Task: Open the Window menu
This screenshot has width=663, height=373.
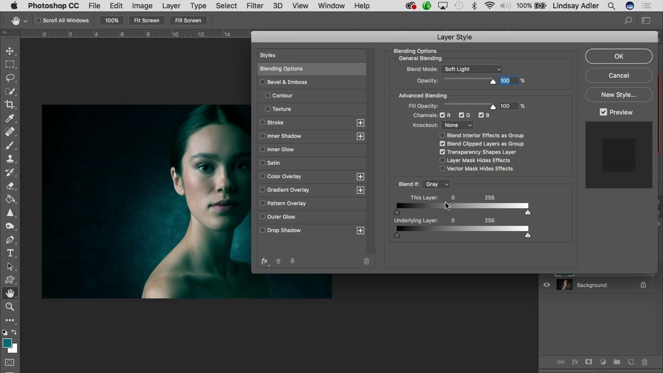Action: click(x=331, y=6)
